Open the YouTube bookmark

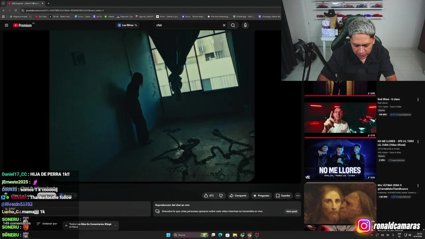click(41, 17)
